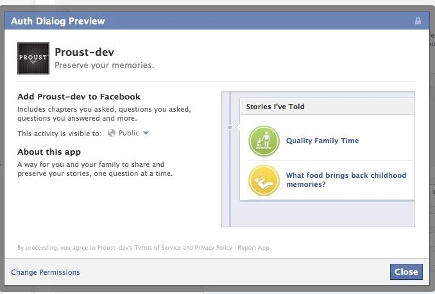Viewport: 435px width, 294px height.
Task: Click 'This activity is visible to:' label
Action: pos(60,134)
